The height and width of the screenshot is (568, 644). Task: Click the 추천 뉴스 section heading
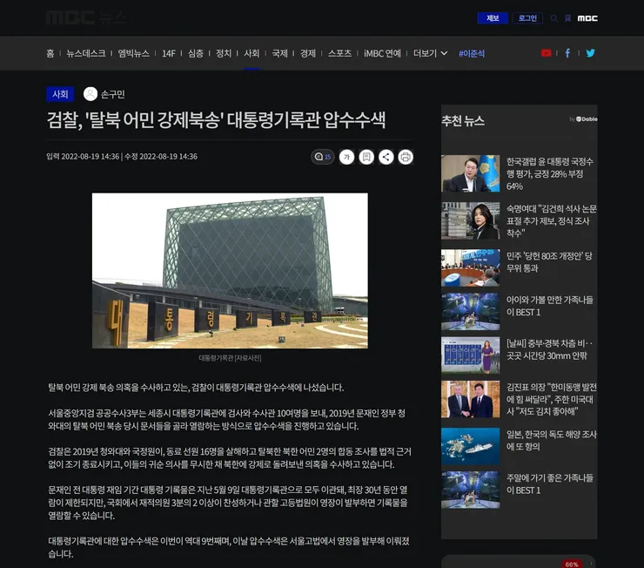[x=463, y=121]
